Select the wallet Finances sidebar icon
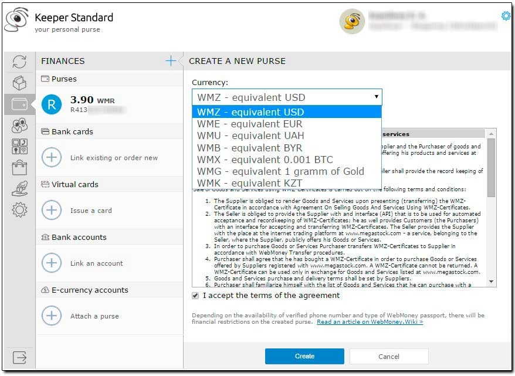Screen dimensions: 515x376 pos(19,104)
